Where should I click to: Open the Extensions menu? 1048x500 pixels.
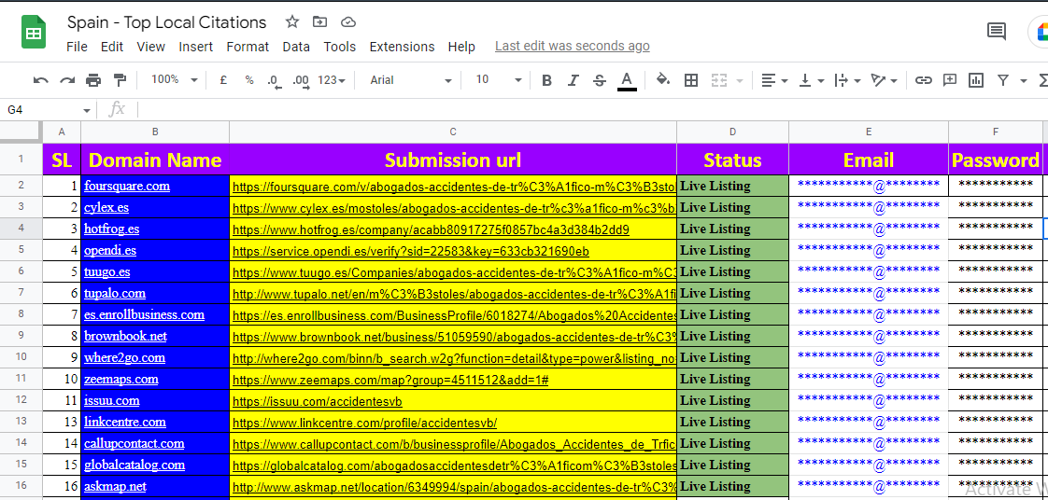(402, 47)
